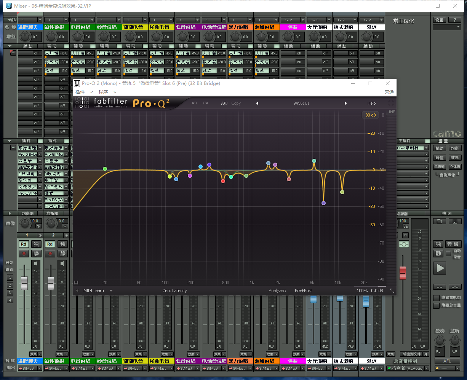Arm record on mixer channel 2
The height and width of the screenshot is (380, 467).
tap(50, 253)
